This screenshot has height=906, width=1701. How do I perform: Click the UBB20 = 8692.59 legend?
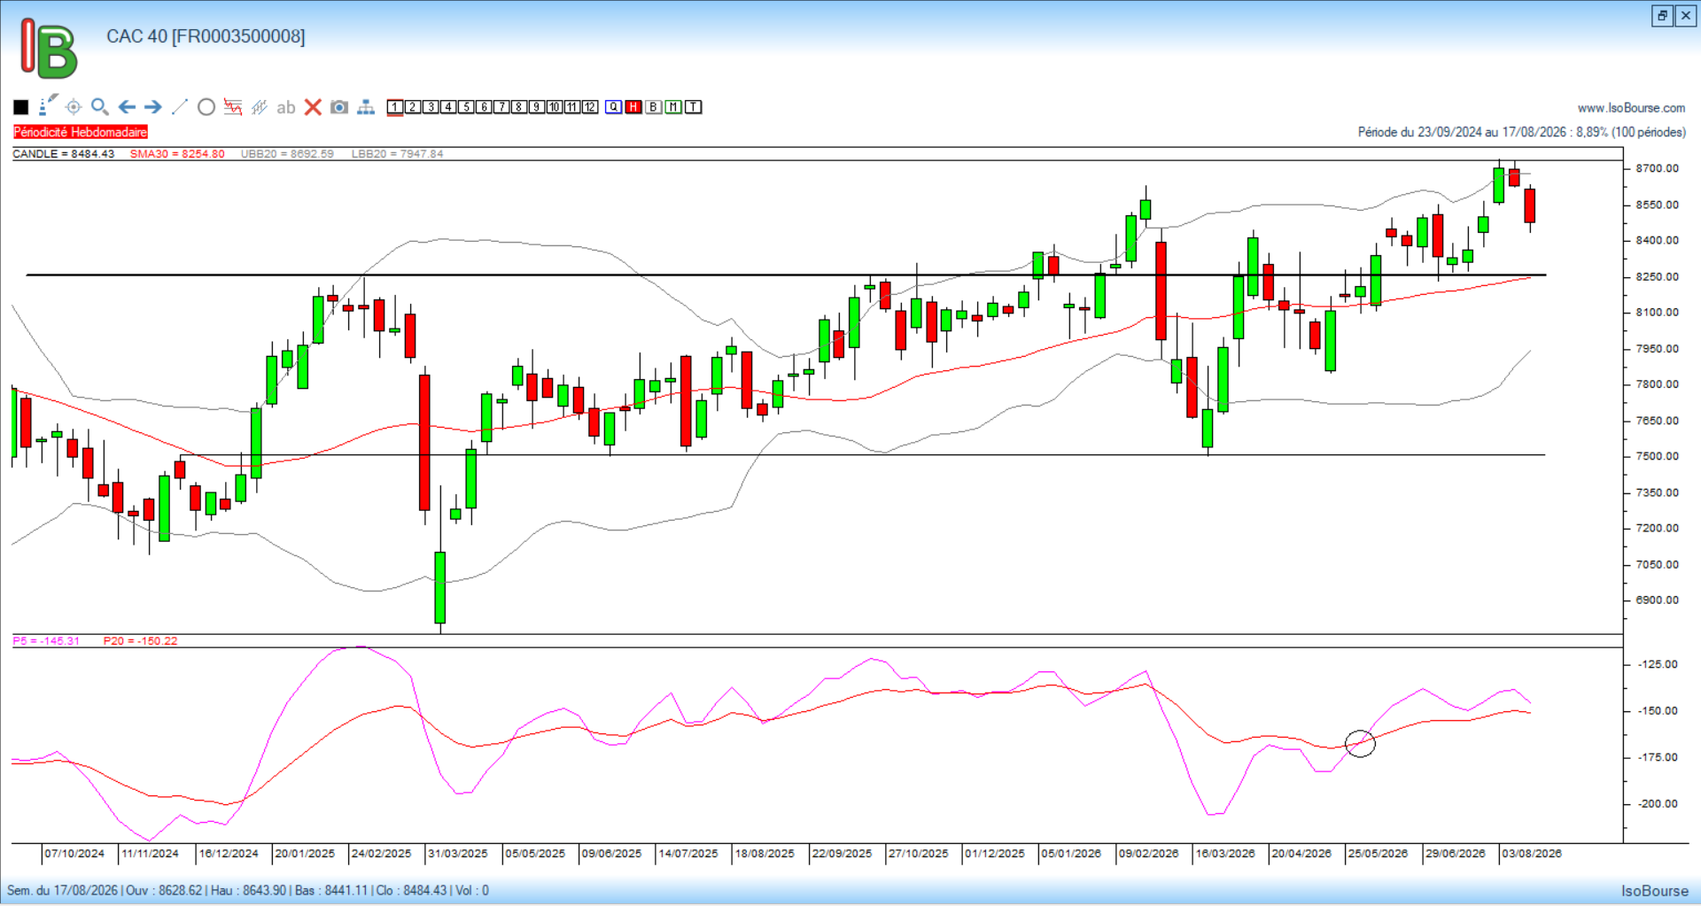pyautogui.click(x=287, y=154)
